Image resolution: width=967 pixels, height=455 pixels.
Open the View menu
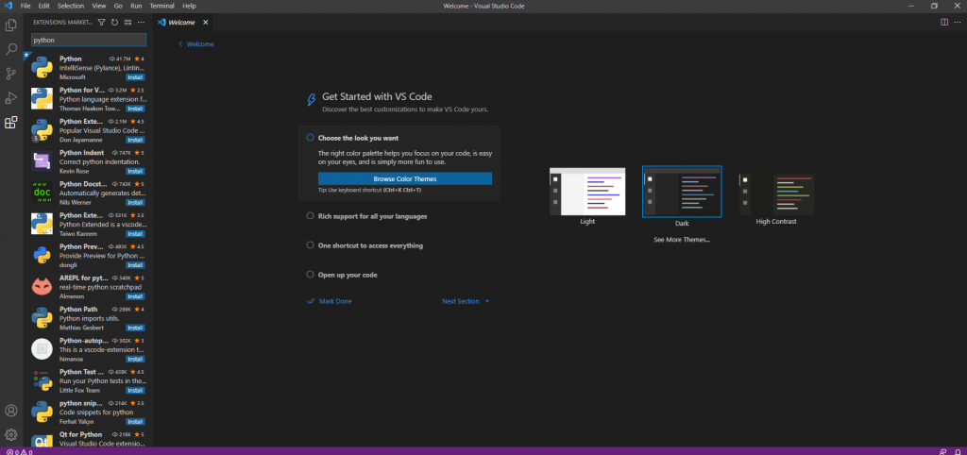(x=98, y=6)
